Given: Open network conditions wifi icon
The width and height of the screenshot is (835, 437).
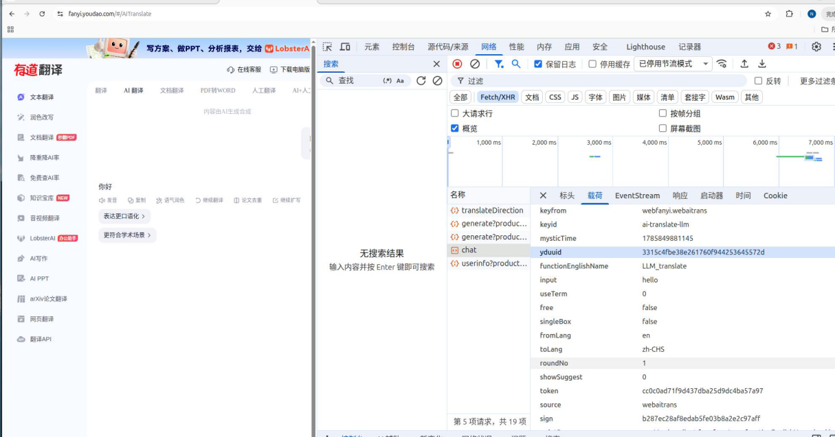Looking at the screenshot, I should [x=722, y=64].
